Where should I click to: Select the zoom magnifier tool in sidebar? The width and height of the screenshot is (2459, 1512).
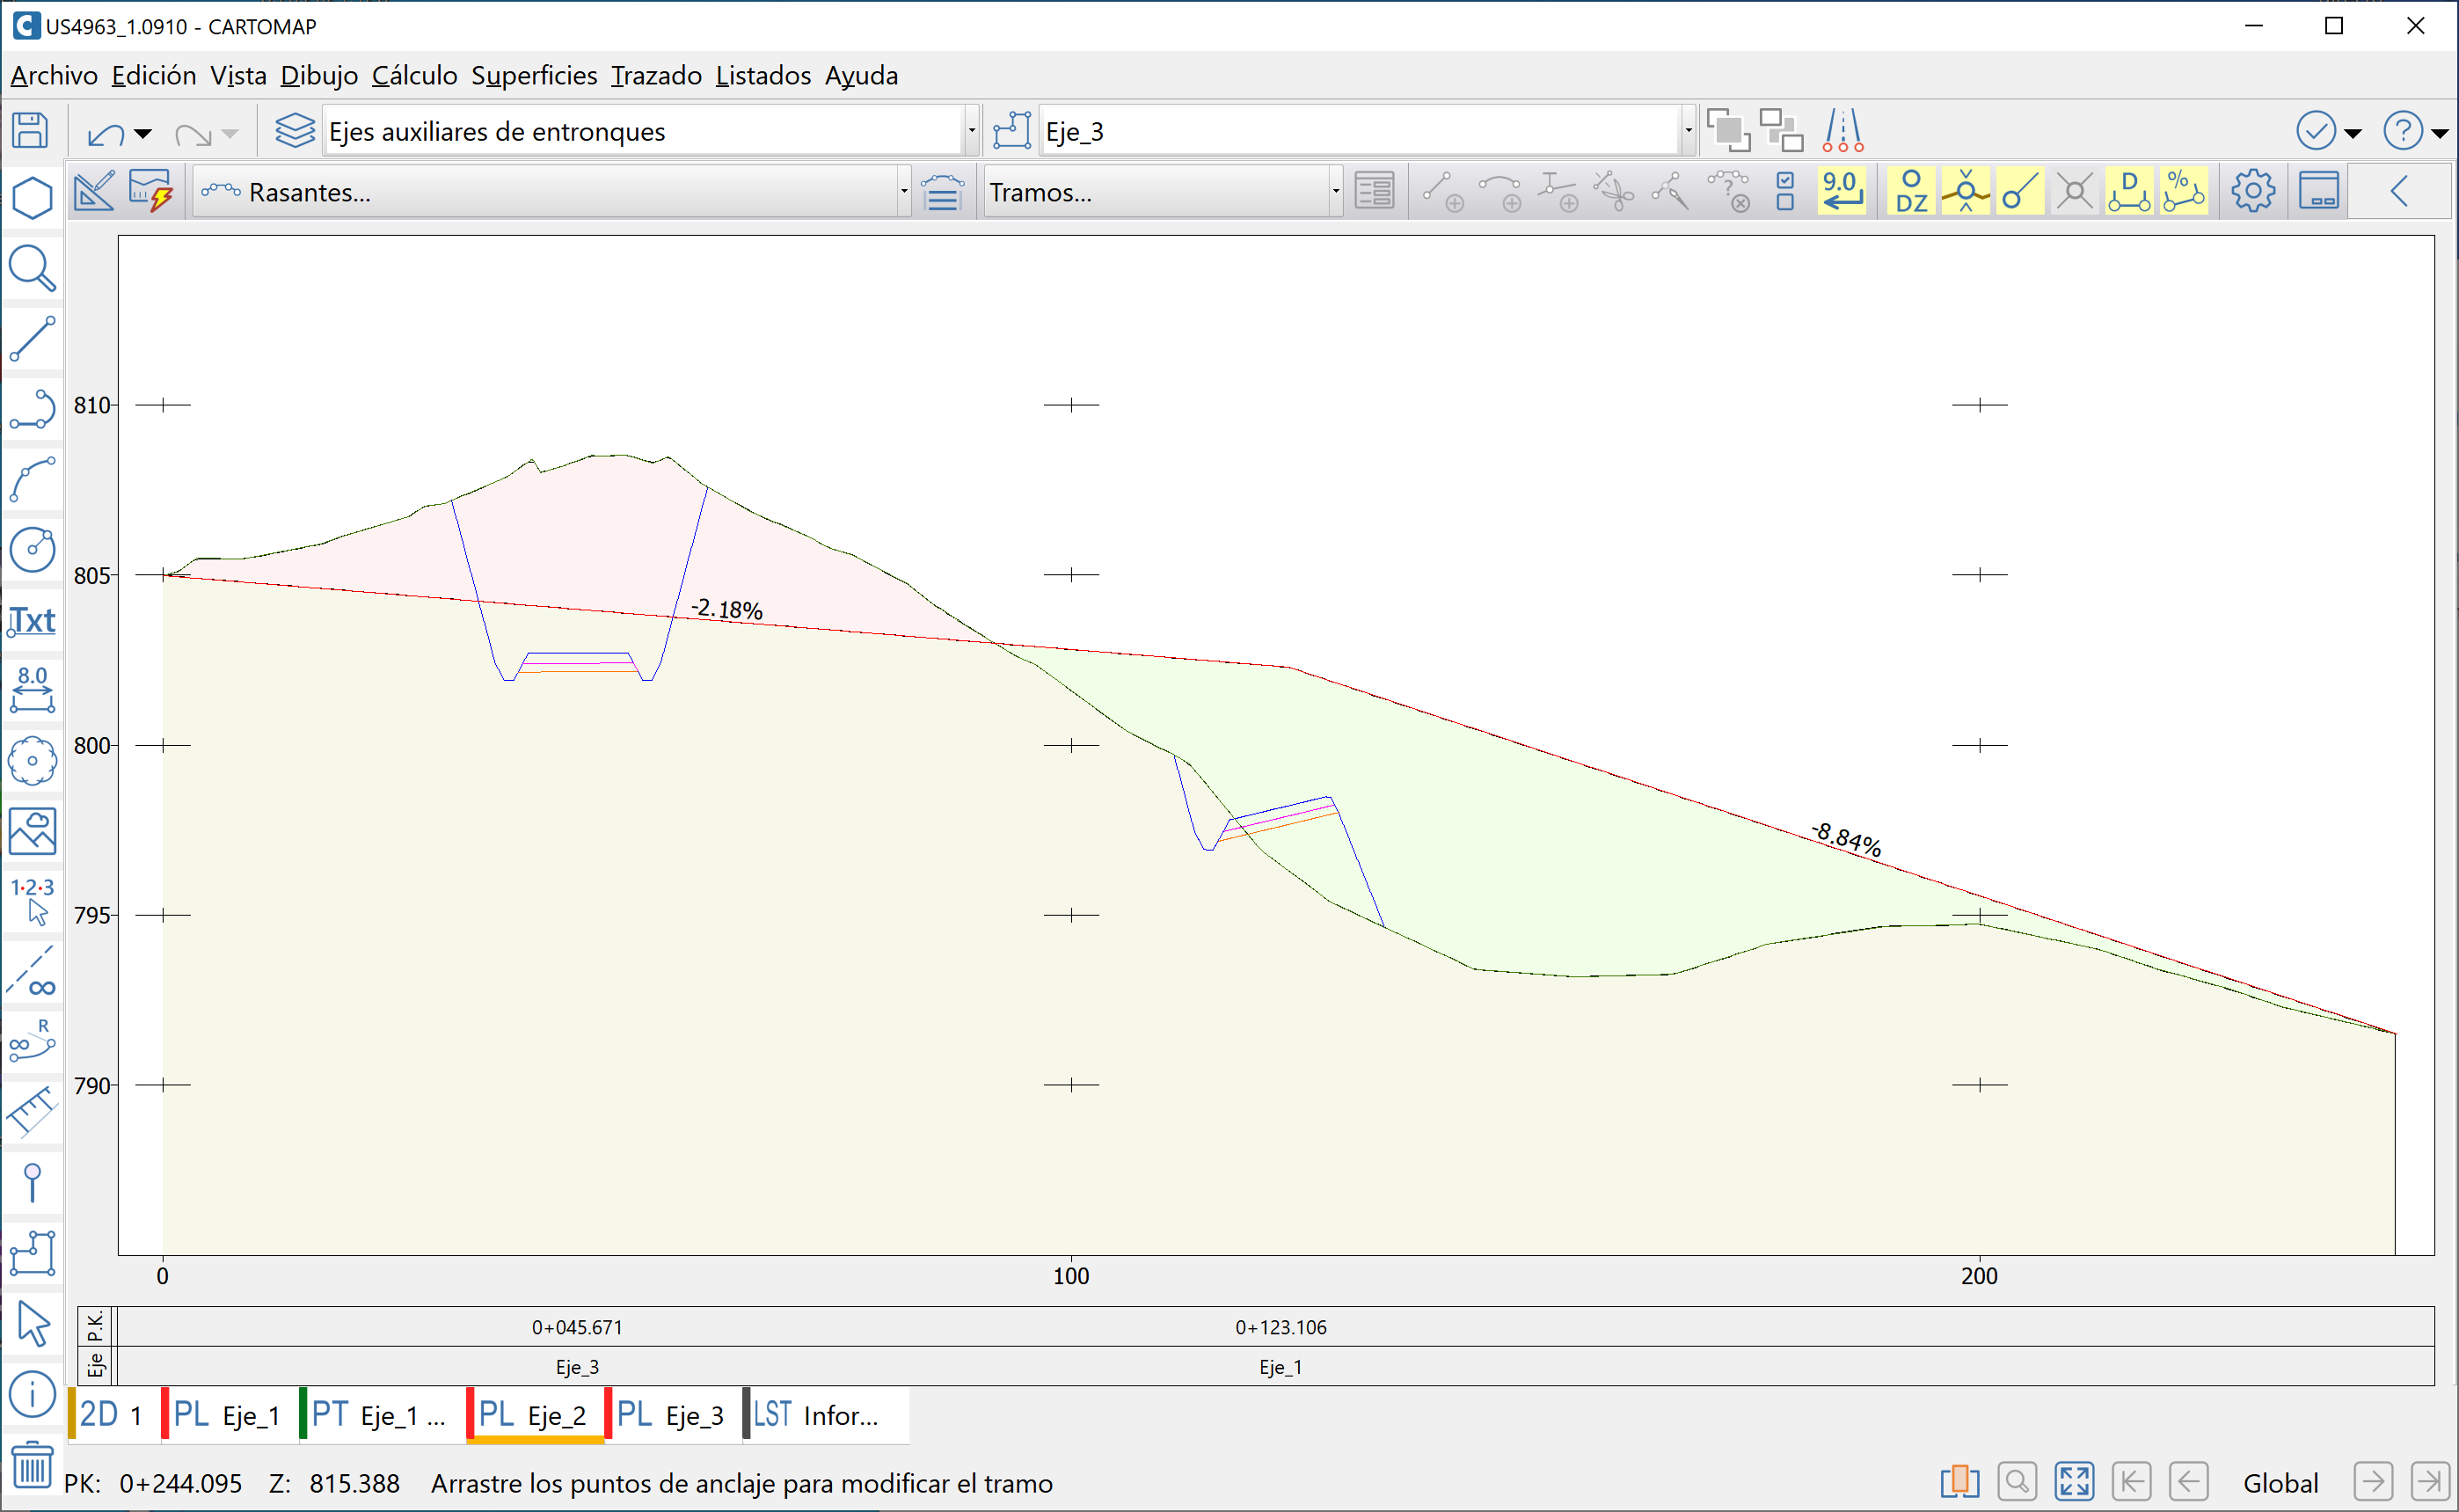tap(32, 269)
